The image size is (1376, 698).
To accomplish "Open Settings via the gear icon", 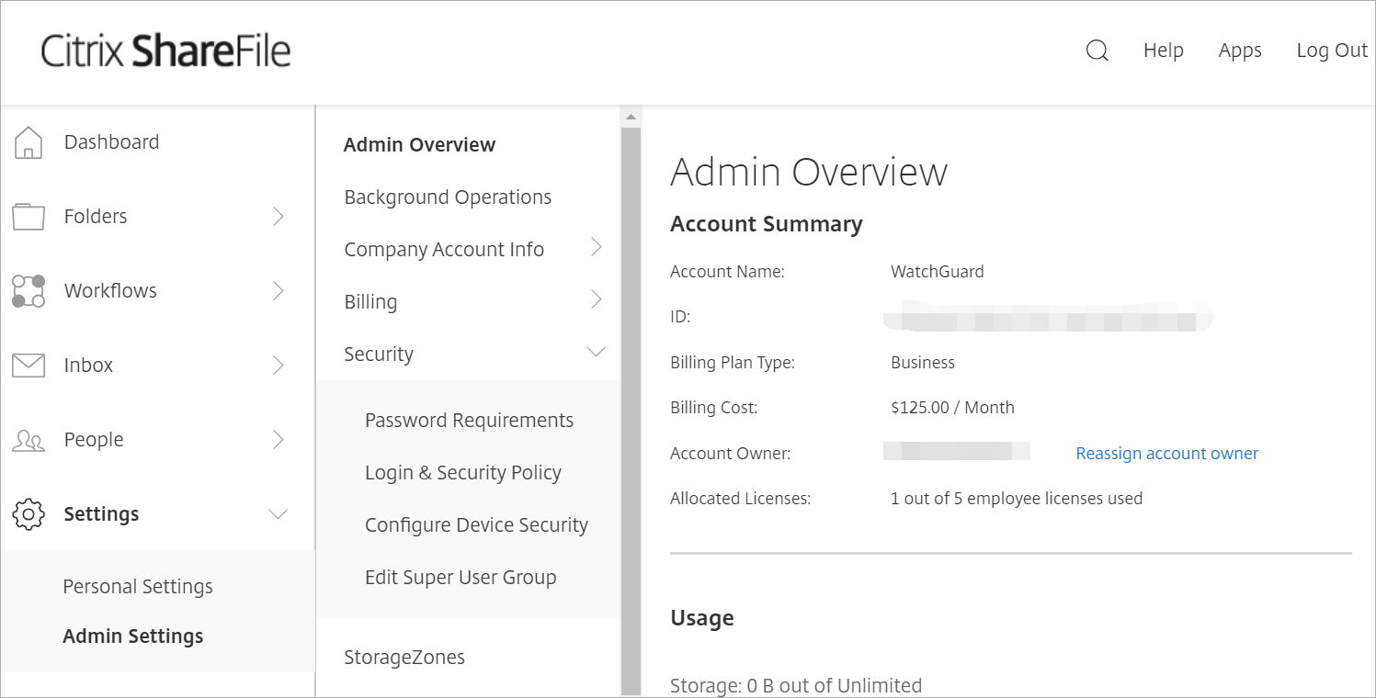I will pyautogui.click(x=28, y=513).
